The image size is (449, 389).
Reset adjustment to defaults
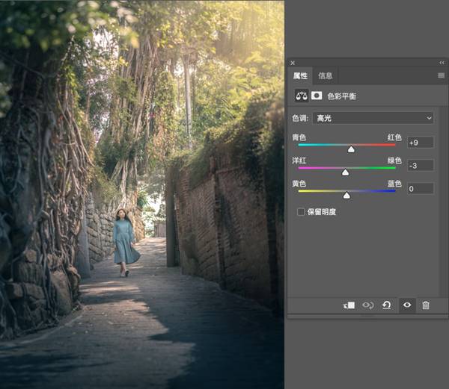pos(387,305)
